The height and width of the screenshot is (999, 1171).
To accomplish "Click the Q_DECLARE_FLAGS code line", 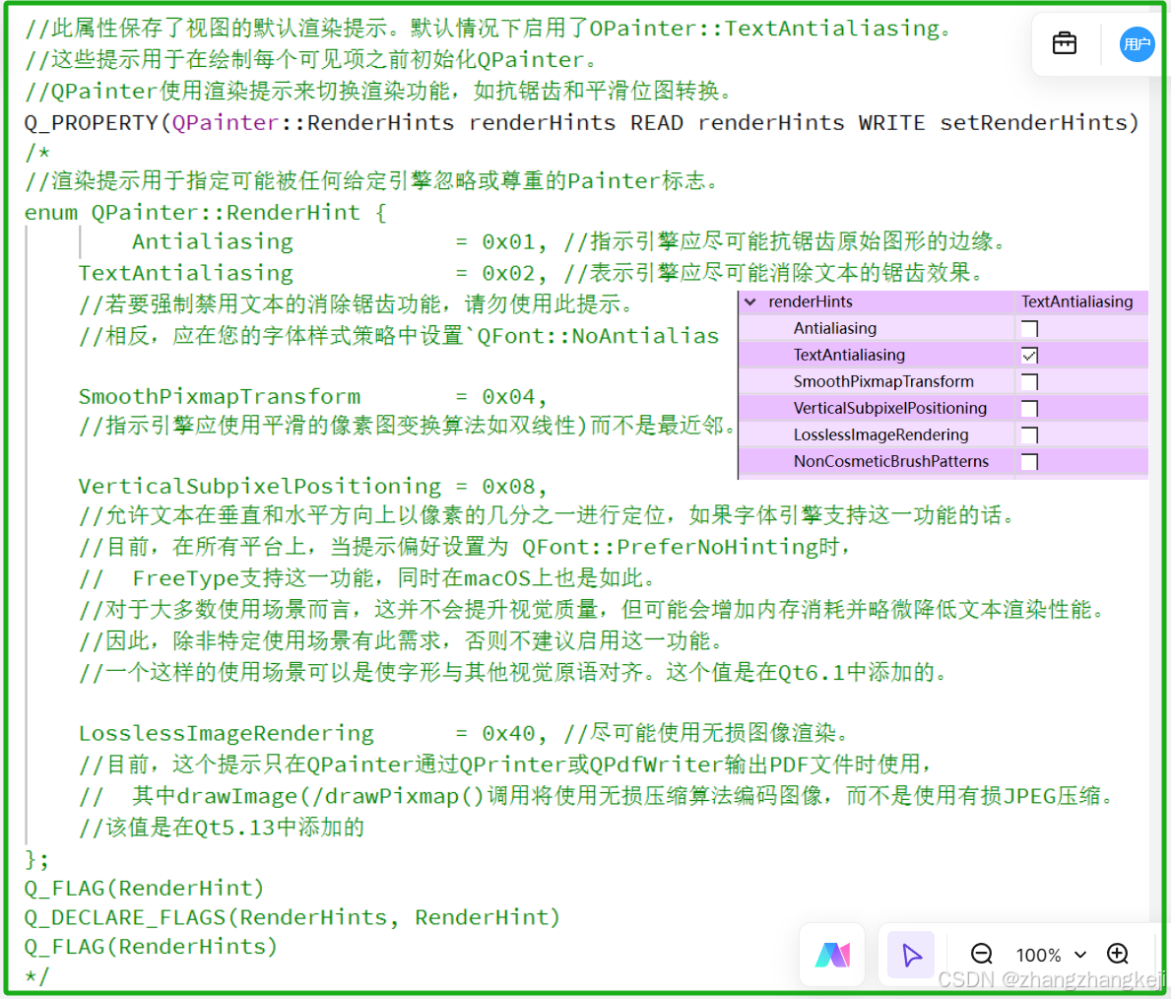I will pos(292,917).
